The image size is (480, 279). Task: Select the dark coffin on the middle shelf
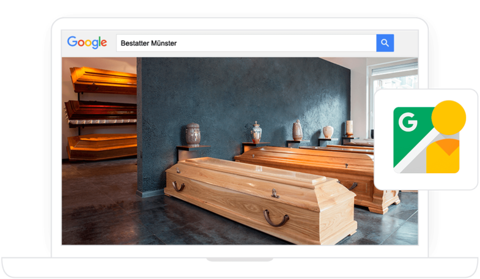101,113
